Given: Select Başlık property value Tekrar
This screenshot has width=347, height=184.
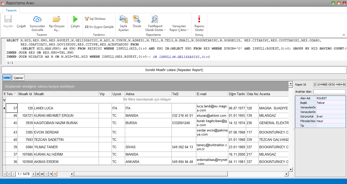Looking at the screenshot, I should (331, 103).
